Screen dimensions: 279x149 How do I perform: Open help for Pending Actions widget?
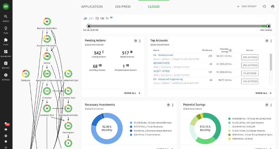(136, 41)
